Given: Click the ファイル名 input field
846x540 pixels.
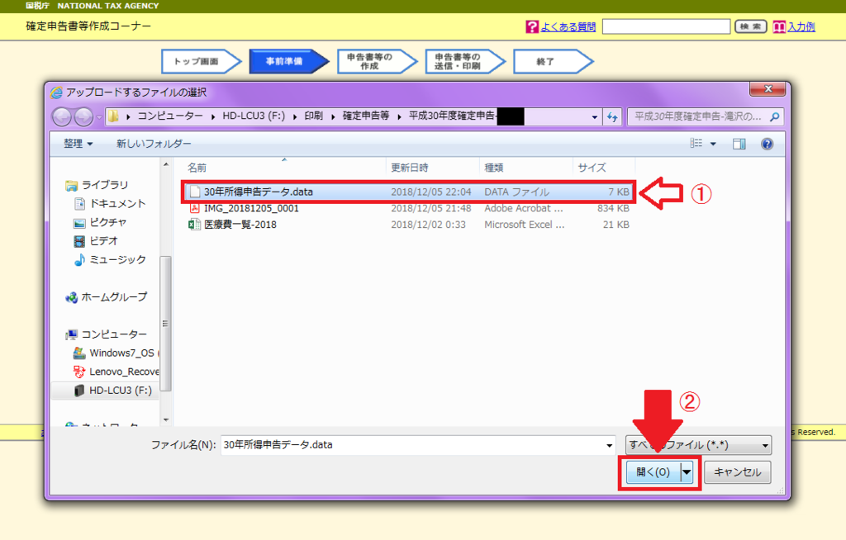Looking at the screenshot, I should pos(413,445).
